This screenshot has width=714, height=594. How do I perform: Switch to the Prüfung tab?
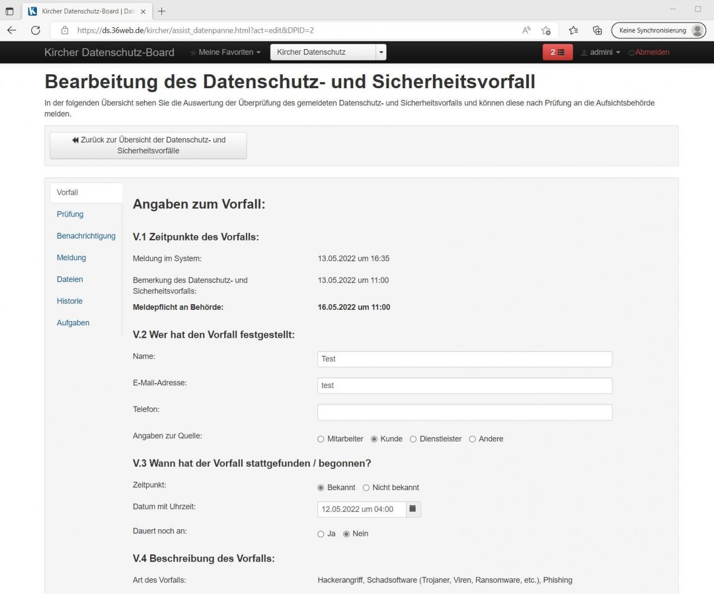(x=70, y=214)
